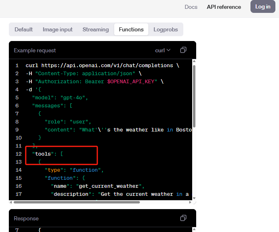Copy the example request code
This screenshot has height=232, width=279.
pos(183,50)
